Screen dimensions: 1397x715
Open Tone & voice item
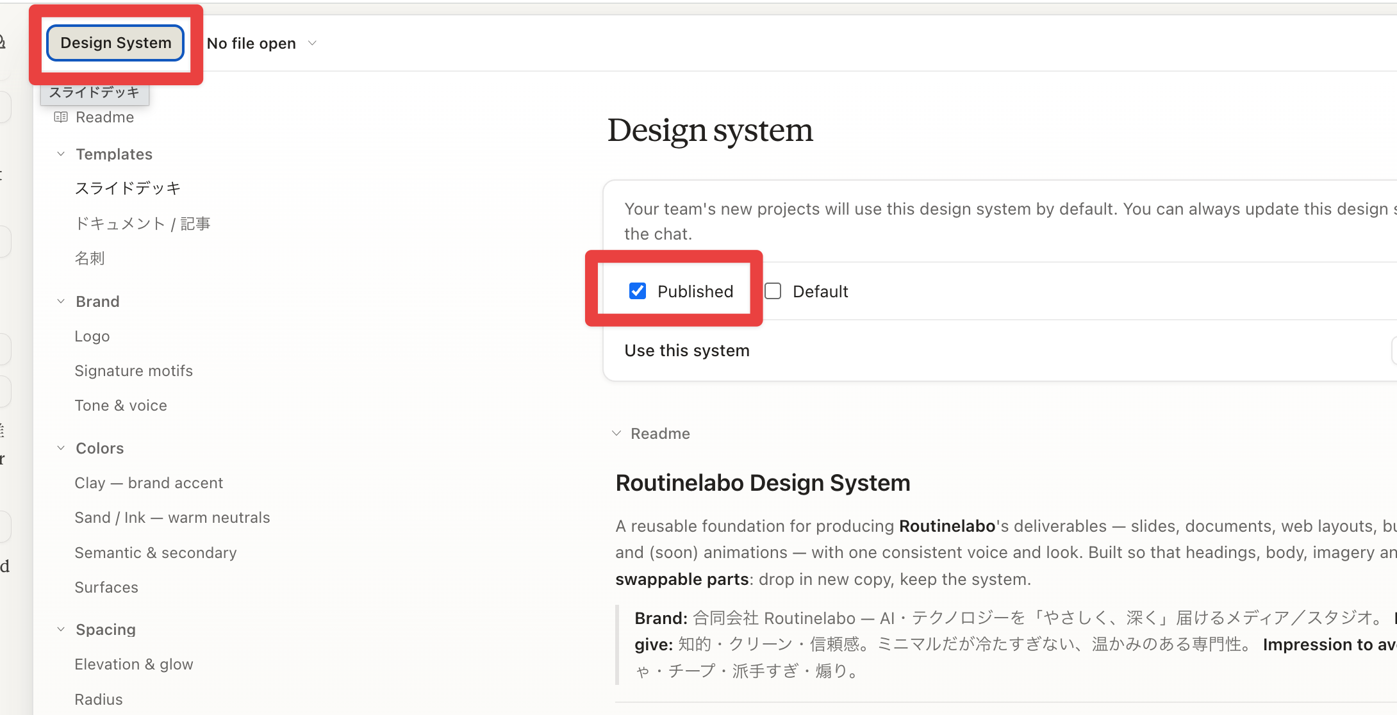[x=120, y=406]
